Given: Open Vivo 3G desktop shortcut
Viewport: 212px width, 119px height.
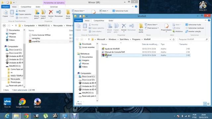Looking at the screenshot, I should [x=7, y=103].
